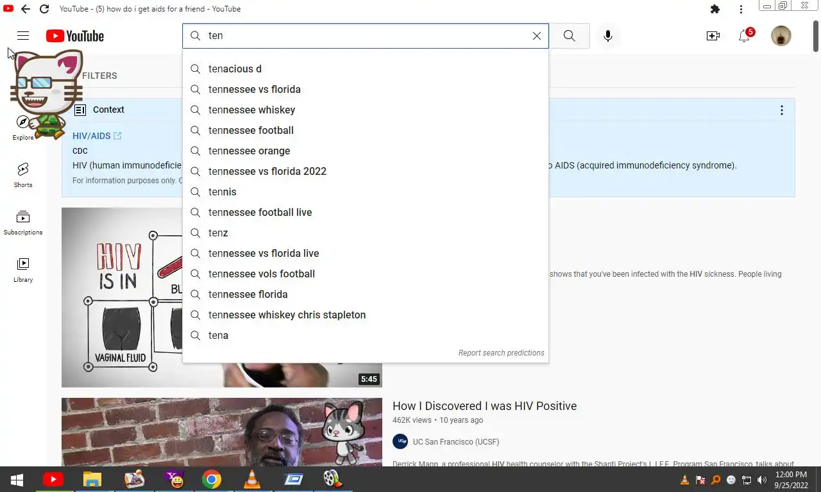
Task: Open the account avatar menu
Action: pyautogui.click(x=781, y=36)
